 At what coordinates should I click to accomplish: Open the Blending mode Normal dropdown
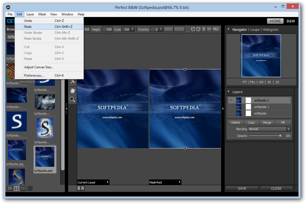coord(269,129)
